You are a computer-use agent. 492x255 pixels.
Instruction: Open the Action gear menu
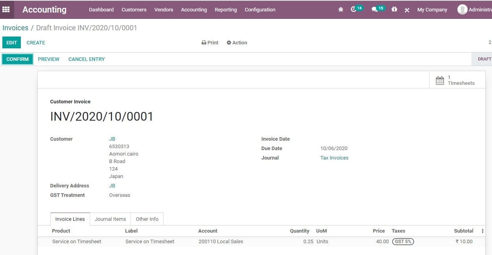pyautogui.click(x=237, y=42)
